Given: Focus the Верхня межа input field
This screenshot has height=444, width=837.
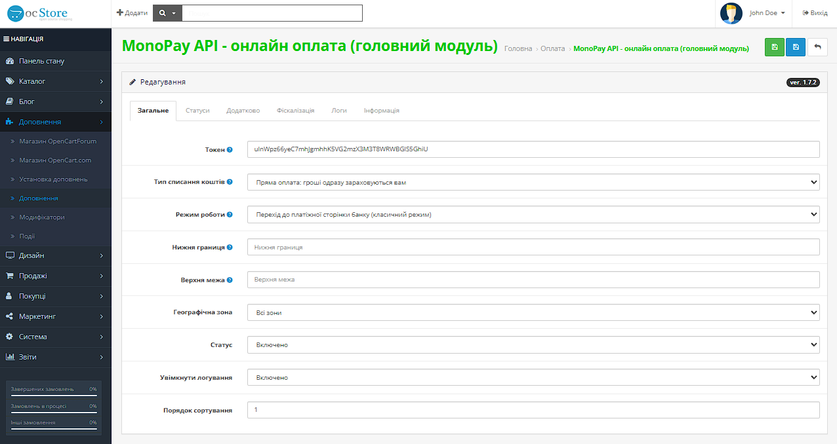Looking at the screenshot, I should tap(533, 280).
